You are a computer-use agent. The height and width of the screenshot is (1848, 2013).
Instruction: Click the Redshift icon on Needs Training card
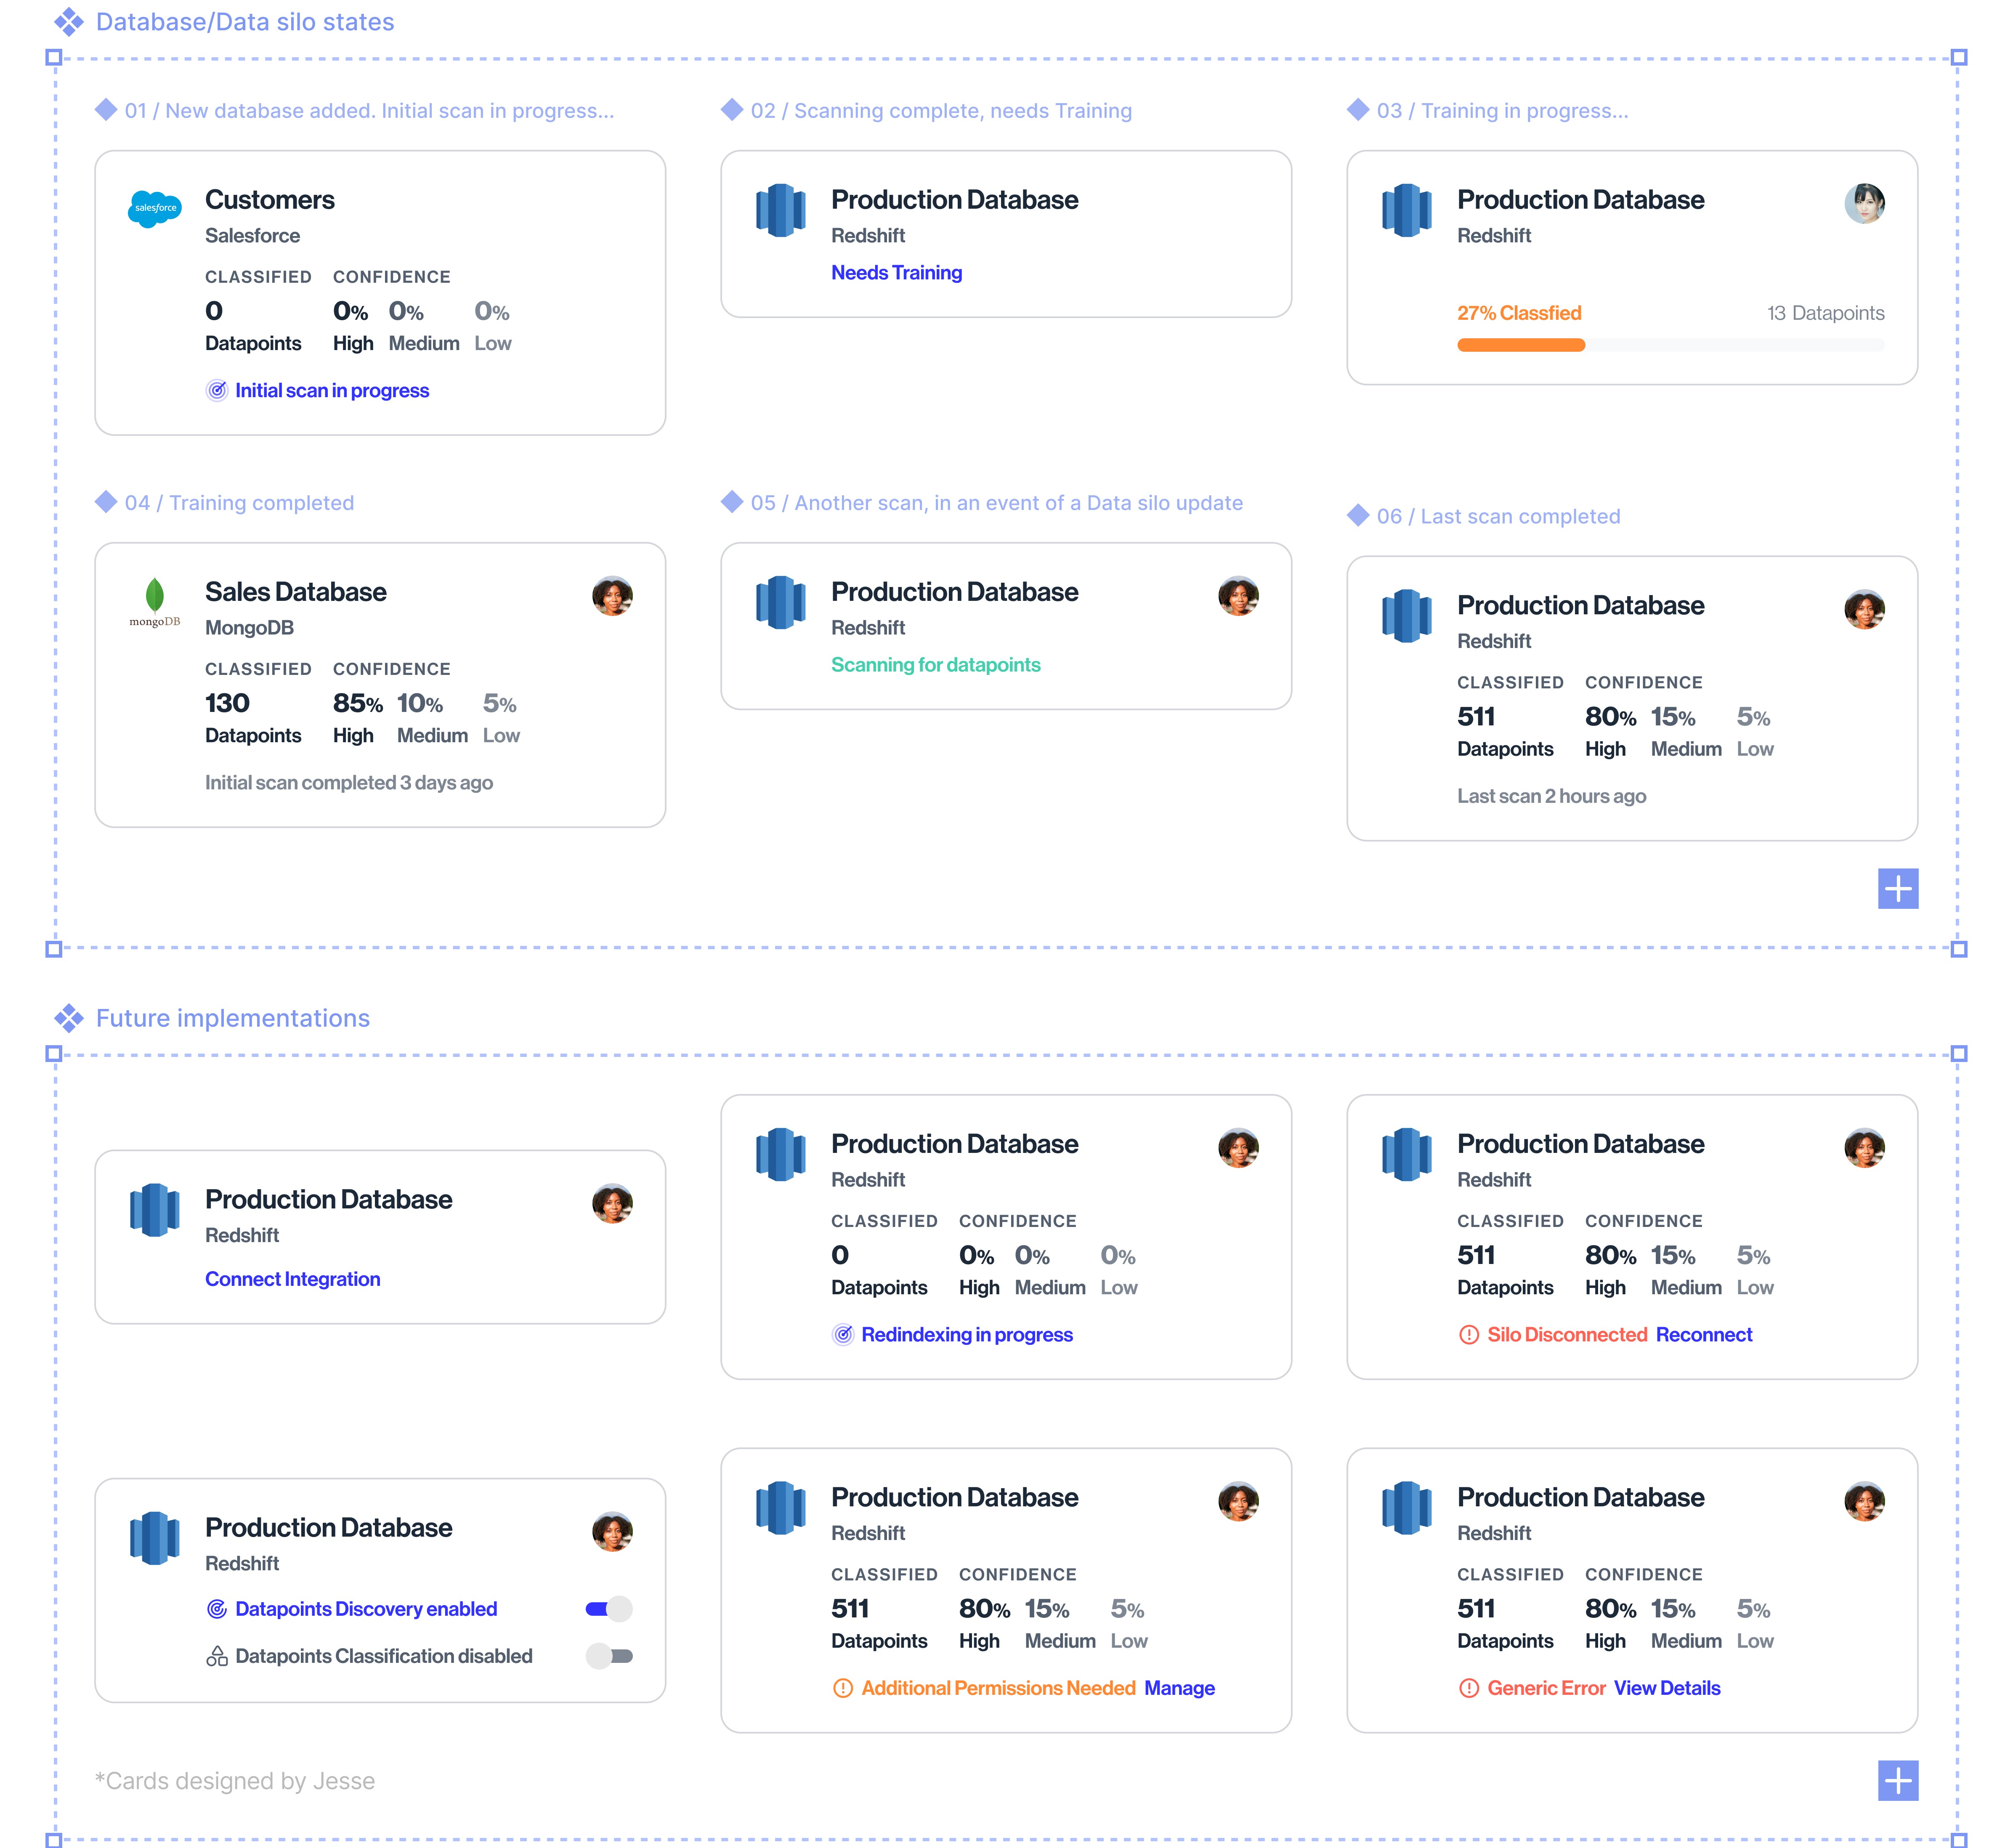tap(780, 210)
